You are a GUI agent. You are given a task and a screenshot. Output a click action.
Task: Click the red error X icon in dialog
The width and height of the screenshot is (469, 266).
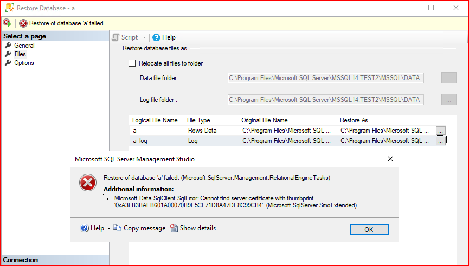(87, 184)
